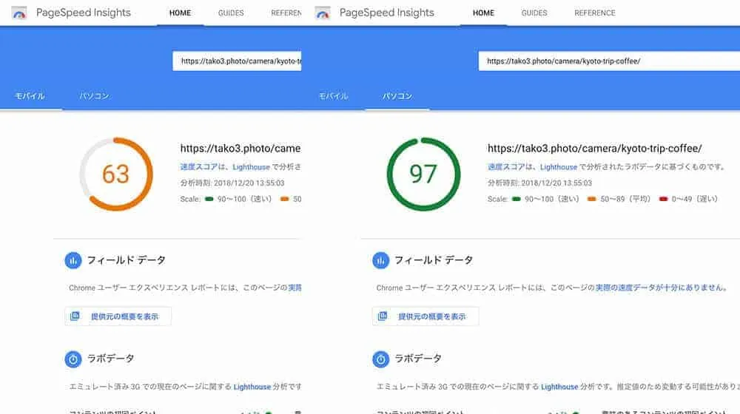Click the orange 63 score gauge
740x414 pixels.
point(115,174)
